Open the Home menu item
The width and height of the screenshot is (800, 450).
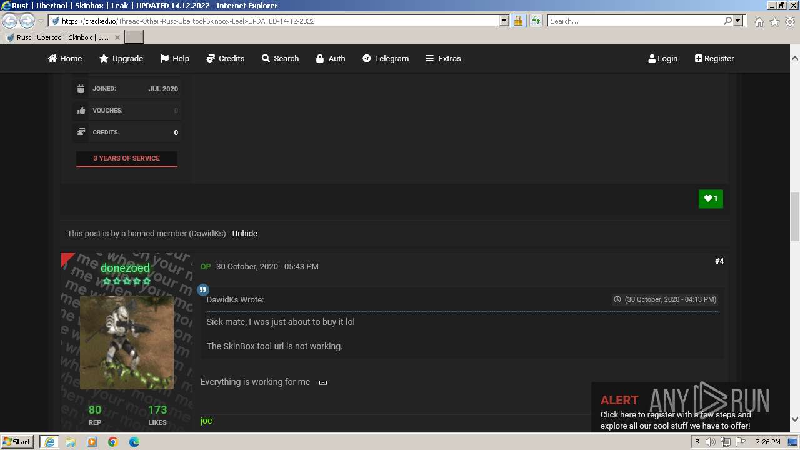tap(65, 58)
